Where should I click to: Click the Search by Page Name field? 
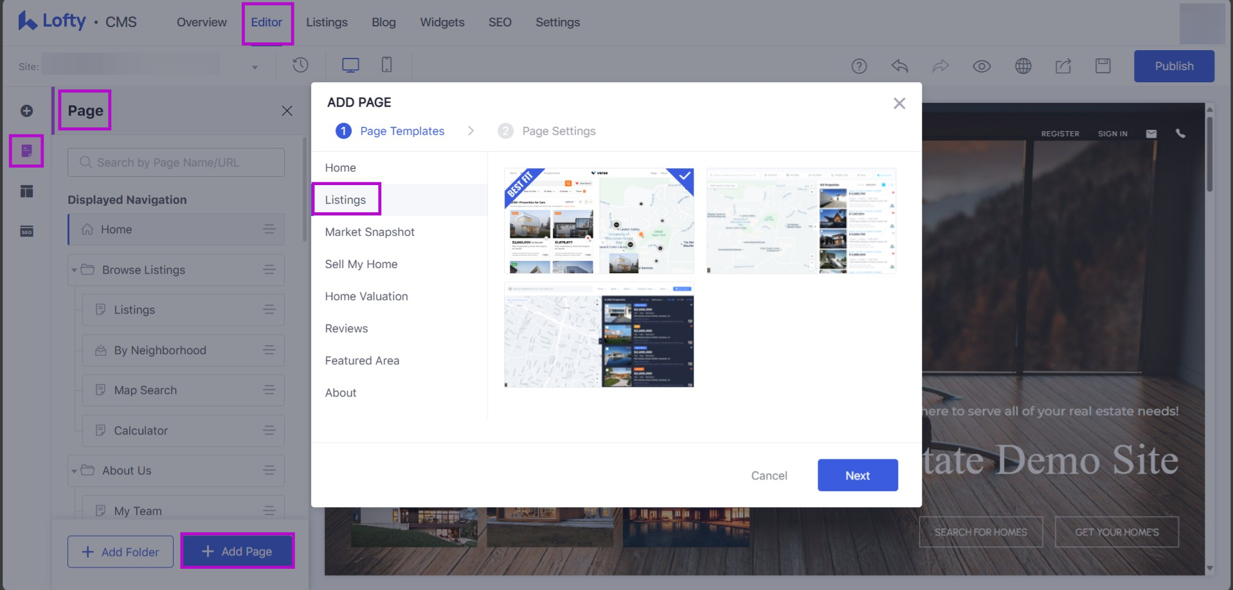[x=176, y=163]
